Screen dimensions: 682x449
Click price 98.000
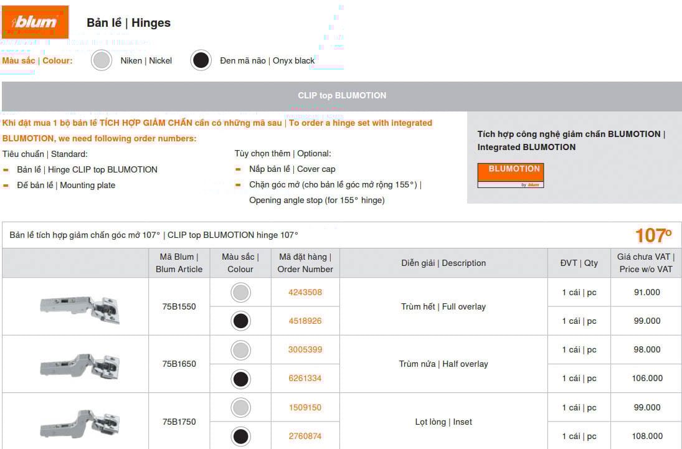tap(646, 350)
